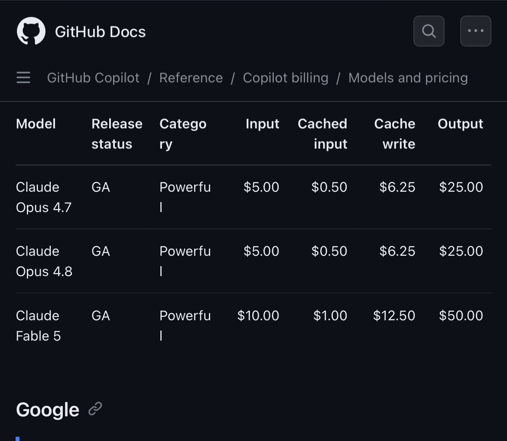Click $6.25 cache write for Opus 4.8
Image resolution: width=507 pixels, height=441 pixels.
pyautogui.click(x=397, y=251)
